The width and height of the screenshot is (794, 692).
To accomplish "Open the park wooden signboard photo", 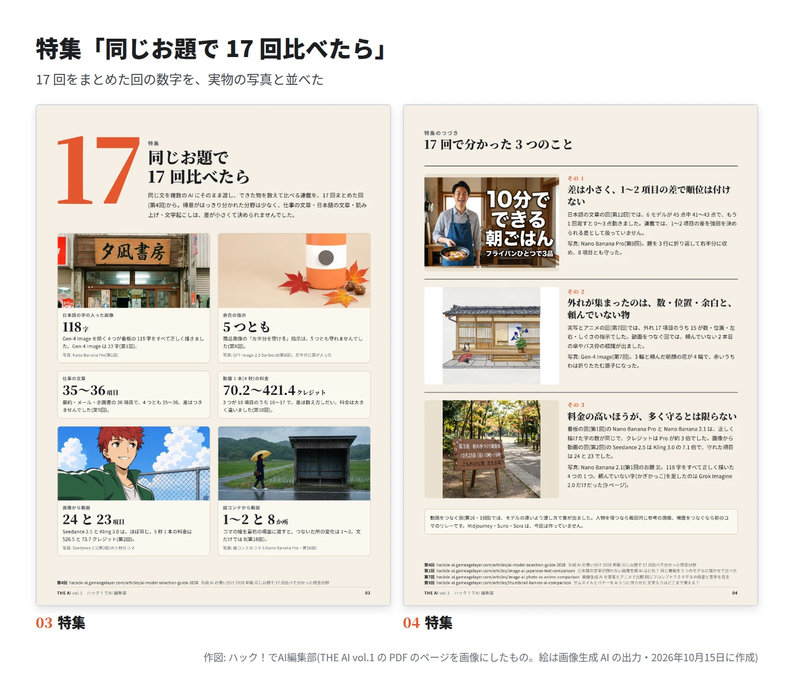I will pos(491,449).
